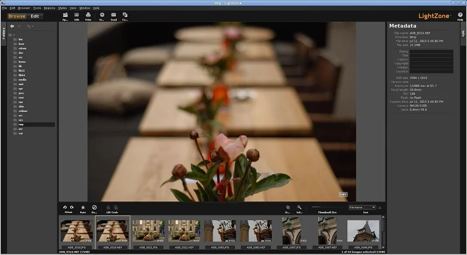Click the Help question mark icon

tap(460, 14)
